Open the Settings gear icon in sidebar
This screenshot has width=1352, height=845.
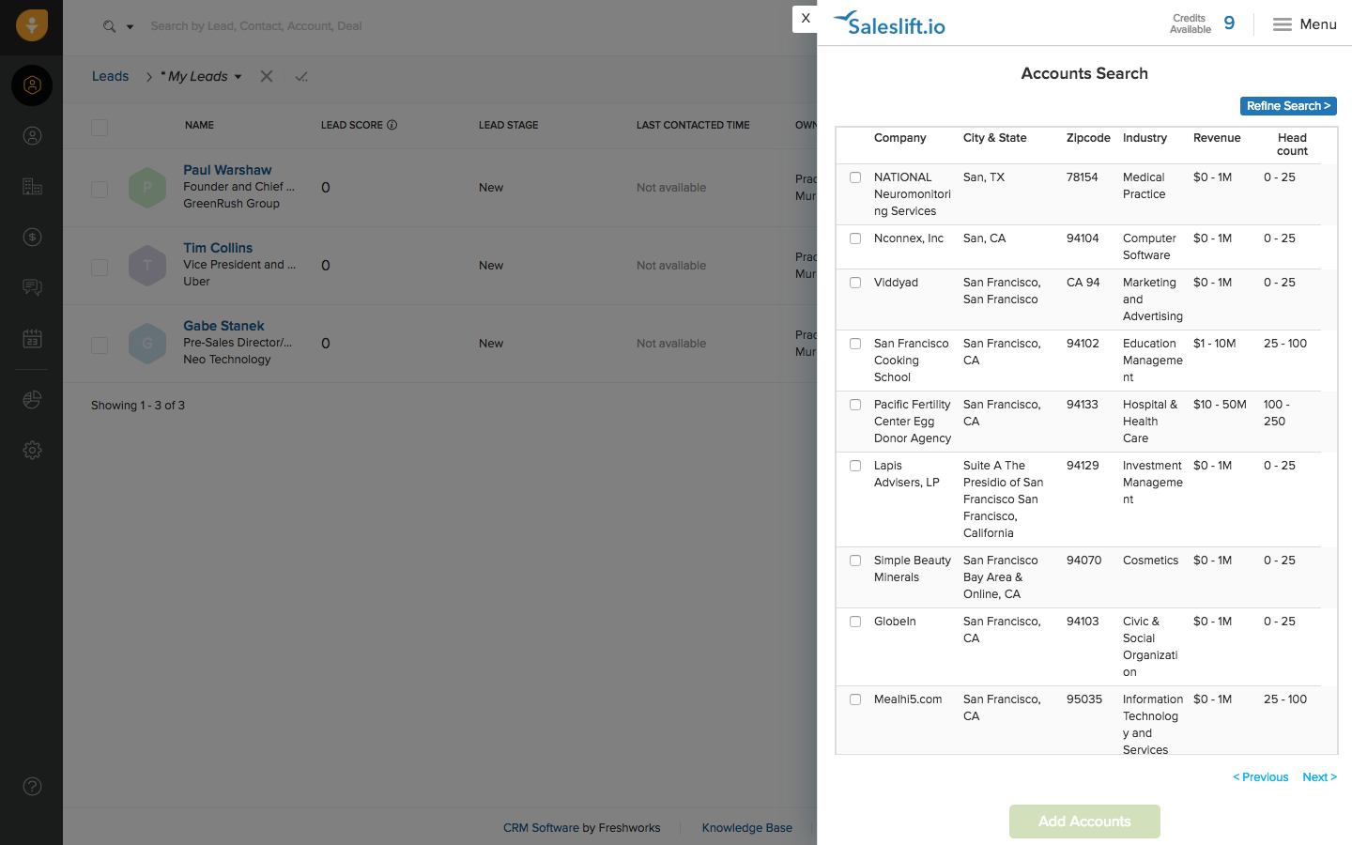[x=32, y=451]
